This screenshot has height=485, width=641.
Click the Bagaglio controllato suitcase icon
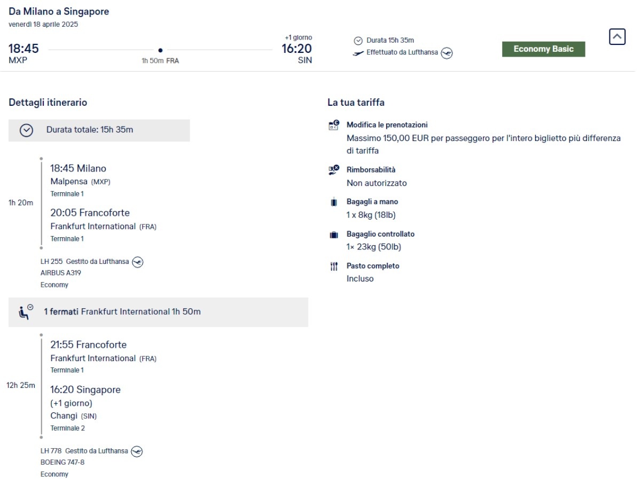pyautogui.click(x=334, y=234)
